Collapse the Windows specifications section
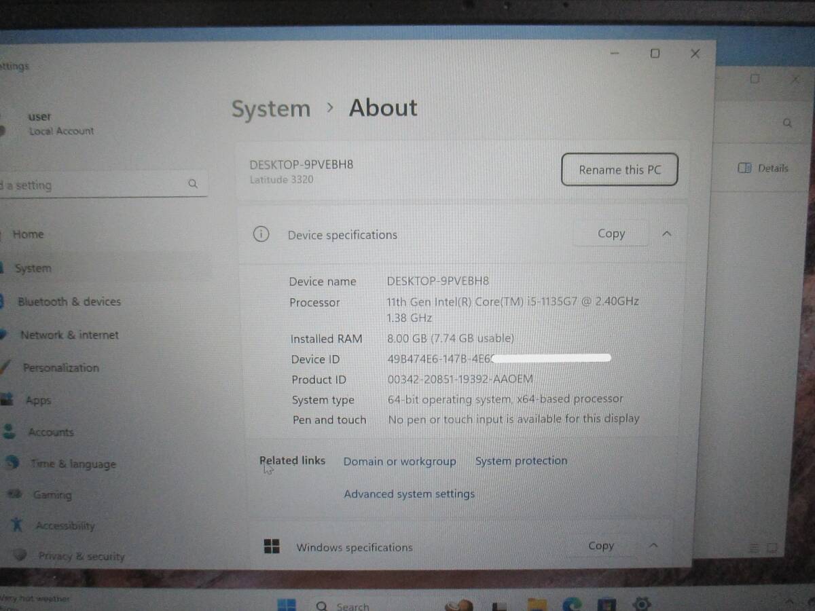Viewport: 815px width, 611px height. 653,545
